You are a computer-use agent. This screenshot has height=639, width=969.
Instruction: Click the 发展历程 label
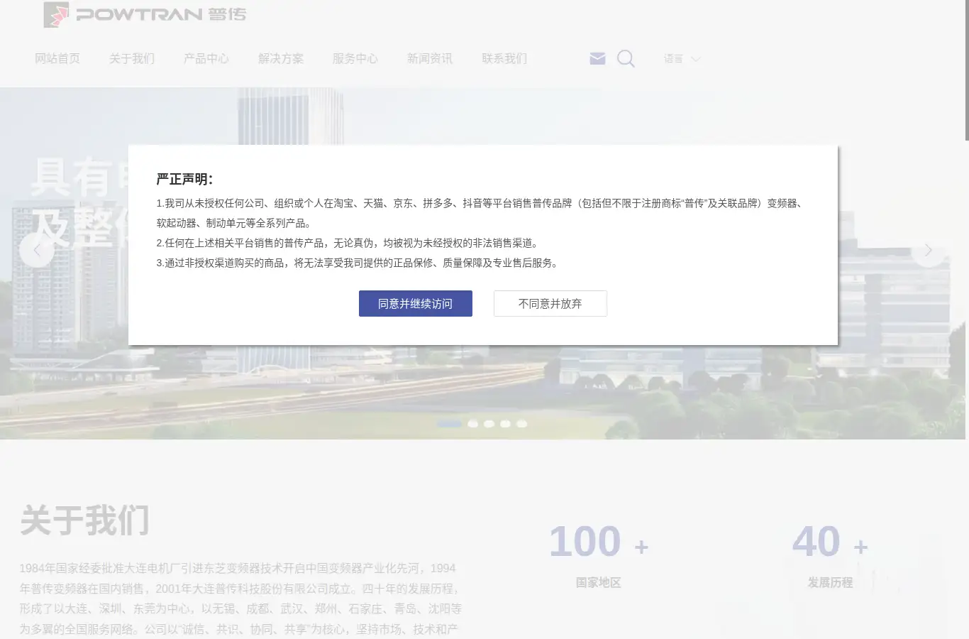click(830, 583)
